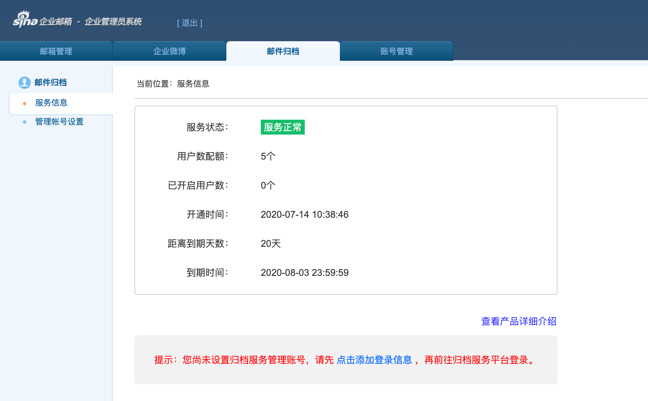Click the 用户数配额 value 5个
The image size is (648, 401).
(x=268, y=156)
